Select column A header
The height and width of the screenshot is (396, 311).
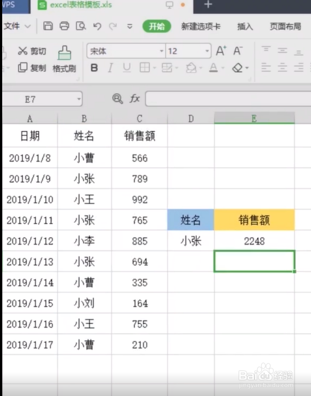coord(30,118)
